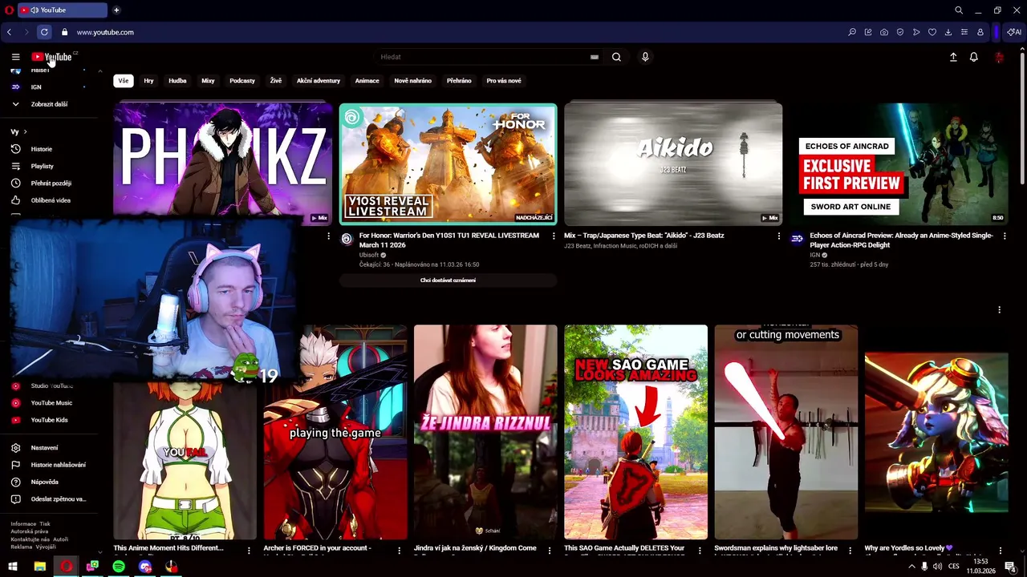
Task: Open the on-screen keyboard icon in search box
Action: coord(594,57)
